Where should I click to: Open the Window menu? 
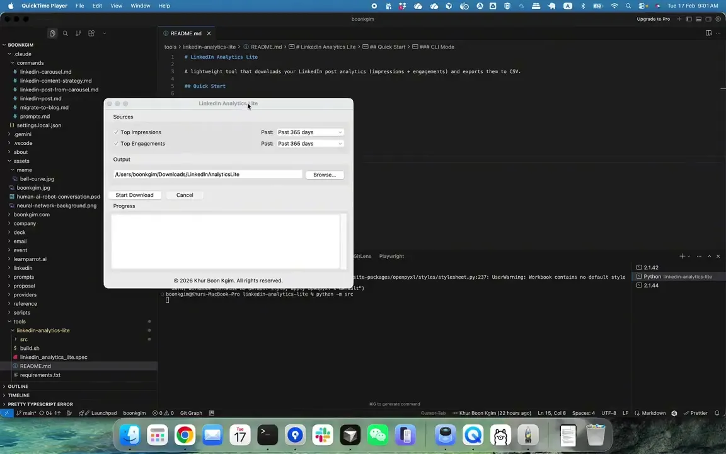[x=141, y=6]
